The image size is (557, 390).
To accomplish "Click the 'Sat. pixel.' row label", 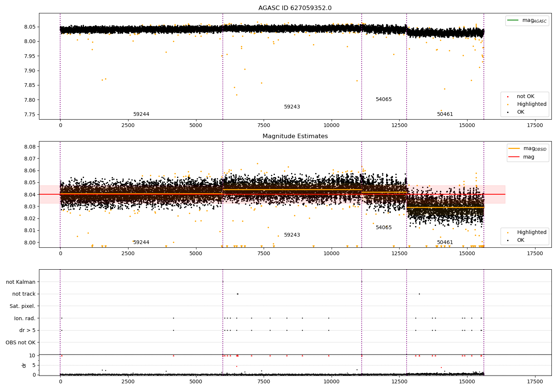I will click(23, 306).
